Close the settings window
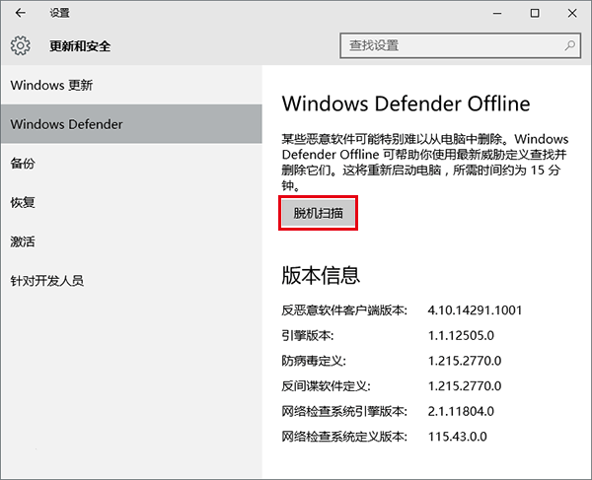Viewport: 592px width, 480px height. (572, 13)
